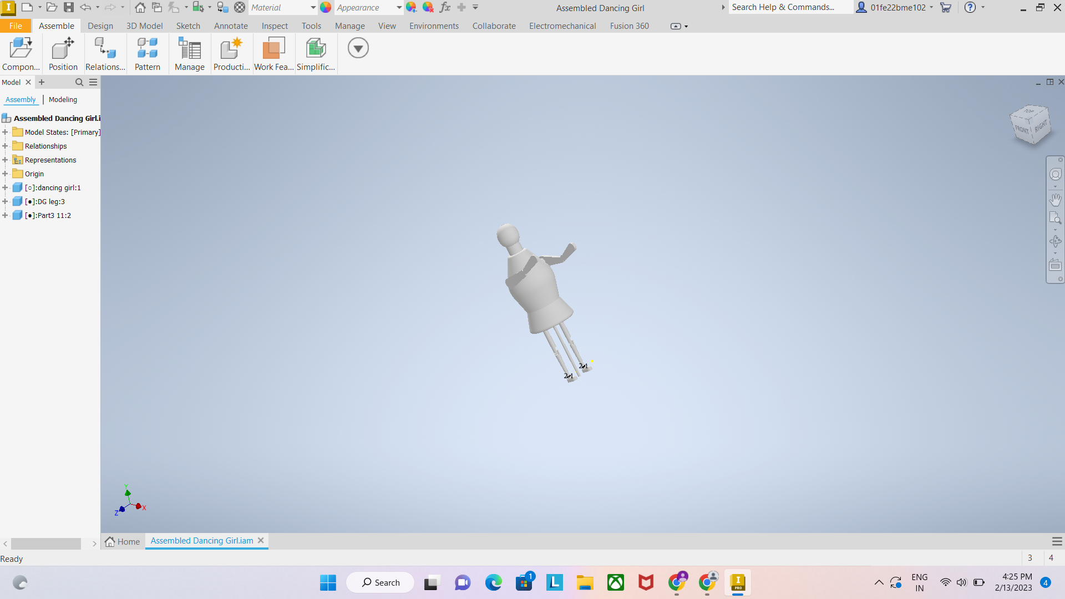Click the Save icon in Quick Access toolbar
The width and height of the screenshot is (1065, 599).
coord(69,7)
